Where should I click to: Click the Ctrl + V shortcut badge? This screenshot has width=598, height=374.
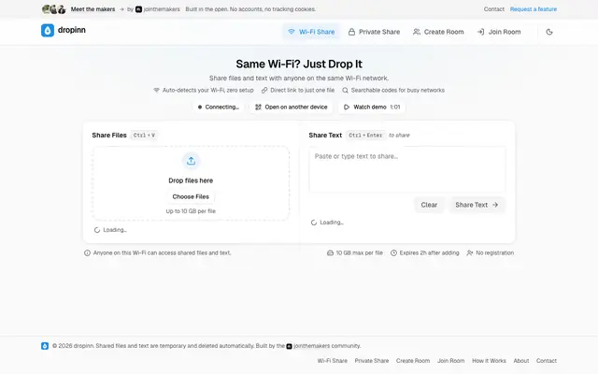click(x=144, y=136)
